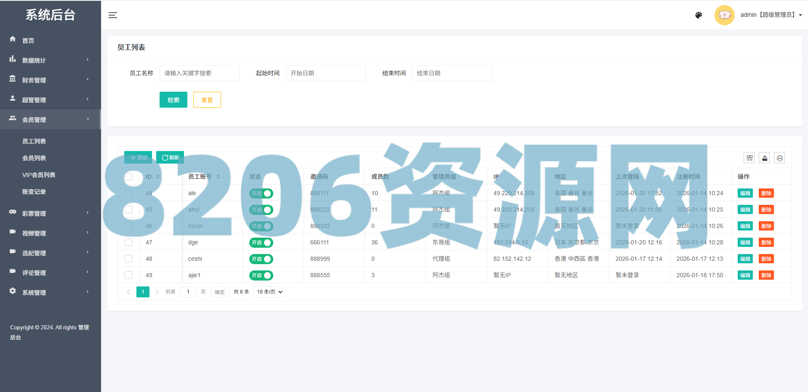Toggle status switch for ajie1
This screenshot has width=808, height=392.
[261, 275]
